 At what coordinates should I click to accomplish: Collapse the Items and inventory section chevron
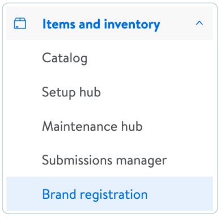[x=199, y=23]
